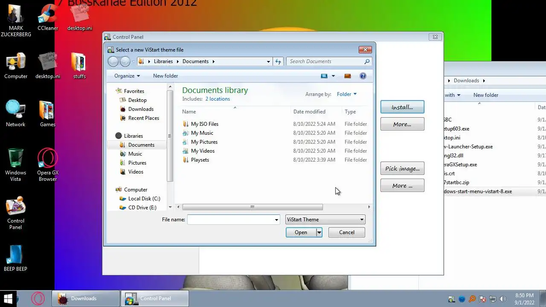Open the 2 locations link
The width and height of the screenshot is (546, 307).
coord(218,99)
